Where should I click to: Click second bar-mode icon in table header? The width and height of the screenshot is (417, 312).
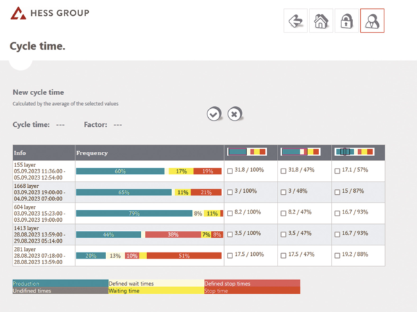point(301,152)
